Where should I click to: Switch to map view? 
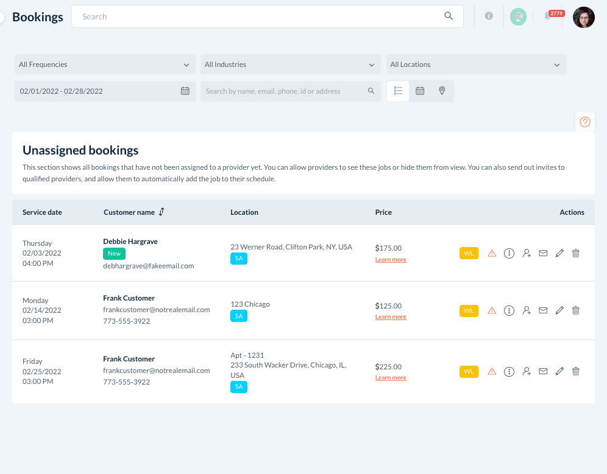tap(442, 91)
